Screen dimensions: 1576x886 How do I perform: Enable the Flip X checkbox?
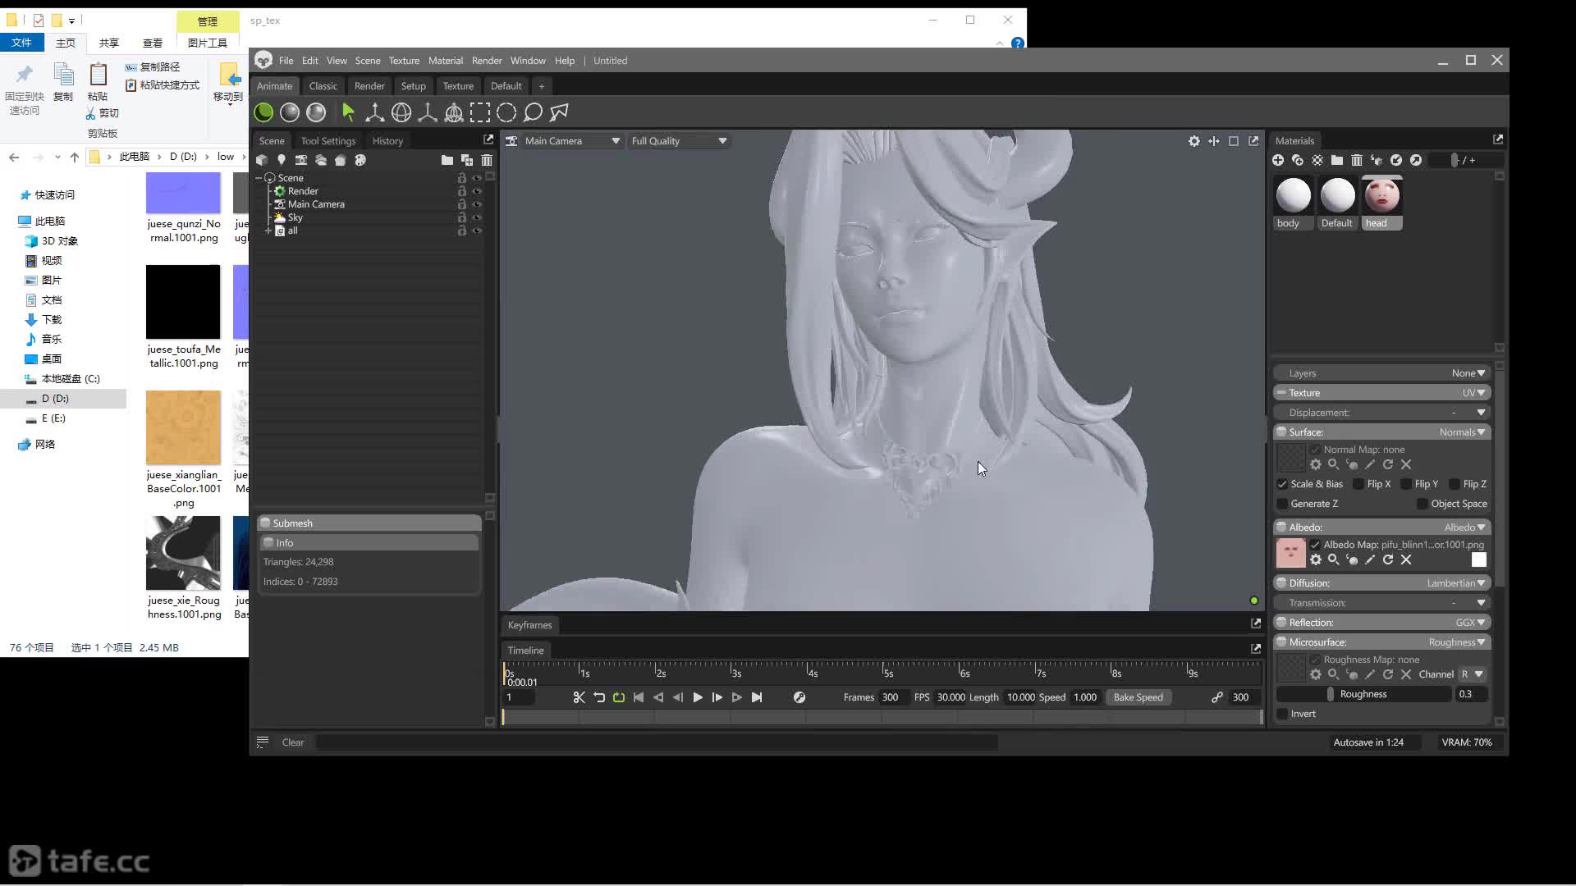(1358, 484)
